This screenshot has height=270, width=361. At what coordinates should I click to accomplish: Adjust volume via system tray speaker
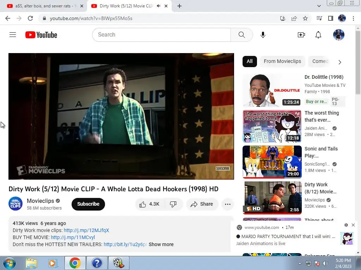click(x=325, y=263)
